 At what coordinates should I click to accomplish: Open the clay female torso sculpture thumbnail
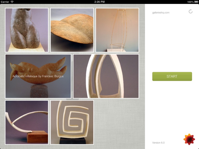coord(27,30)
